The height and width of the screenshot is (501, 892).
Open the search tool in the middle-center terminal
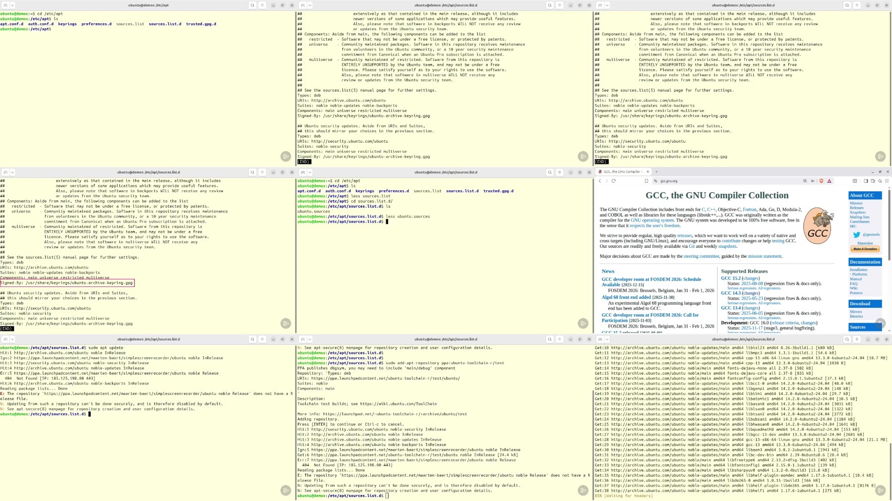pyautogui.click(x=550, y=172)
